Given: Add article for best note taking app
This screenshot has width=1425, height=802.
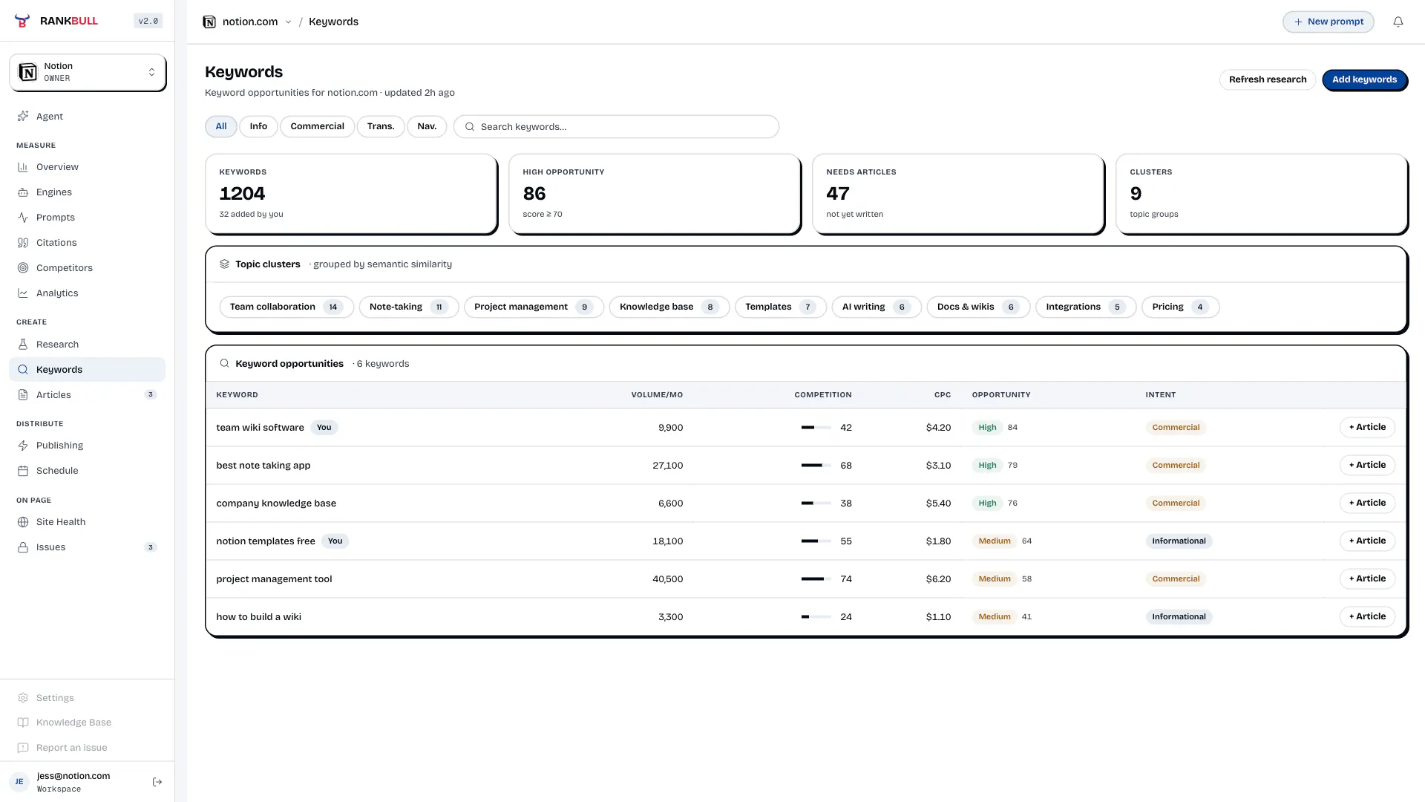Looking at the screenshot, I should click(1367, 465).
